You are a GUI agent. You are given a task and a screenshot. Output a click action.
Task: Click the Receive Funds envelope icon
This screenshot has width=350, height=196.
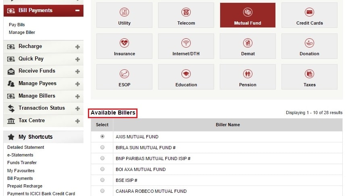(x=11, y=71)
